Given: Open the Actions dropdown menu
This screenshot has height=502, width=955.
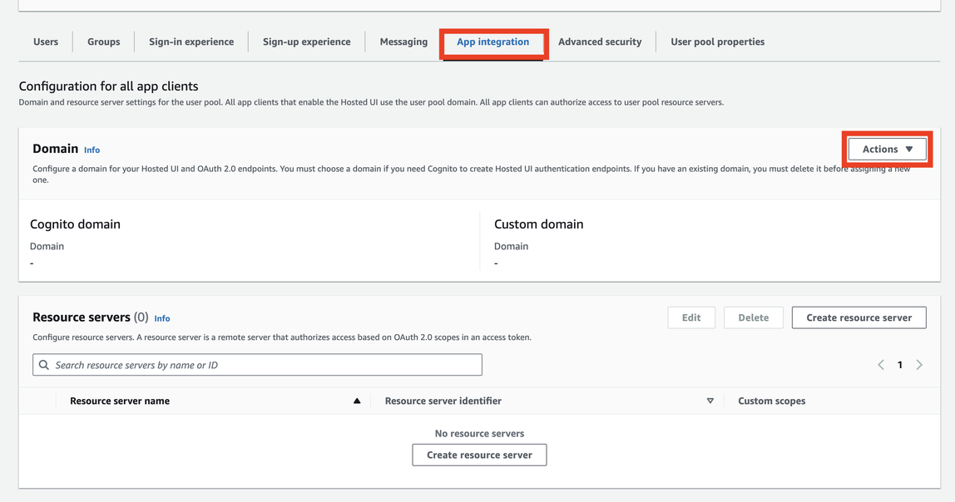Looking at the screenshot, I should click(x=887, y=148).
